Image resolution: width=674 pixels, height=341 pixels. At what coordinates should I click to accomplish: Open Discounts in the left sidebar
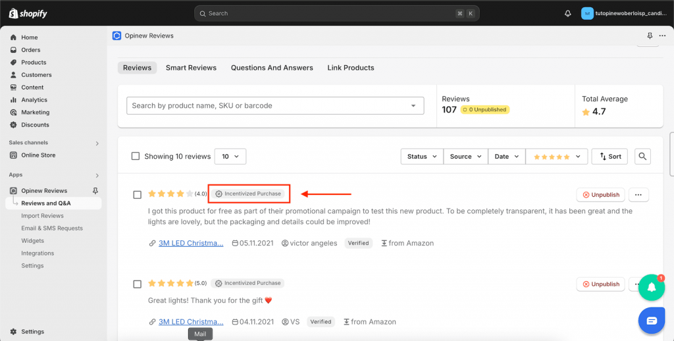(35, 125)
